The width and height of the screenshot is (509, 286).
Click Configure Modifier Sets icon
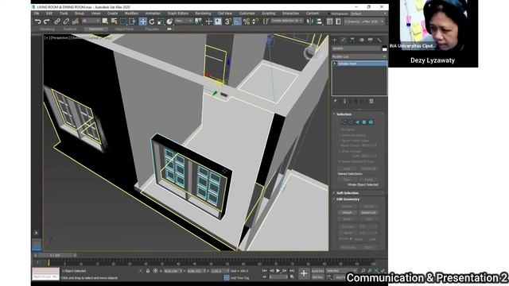click(371, 101)
